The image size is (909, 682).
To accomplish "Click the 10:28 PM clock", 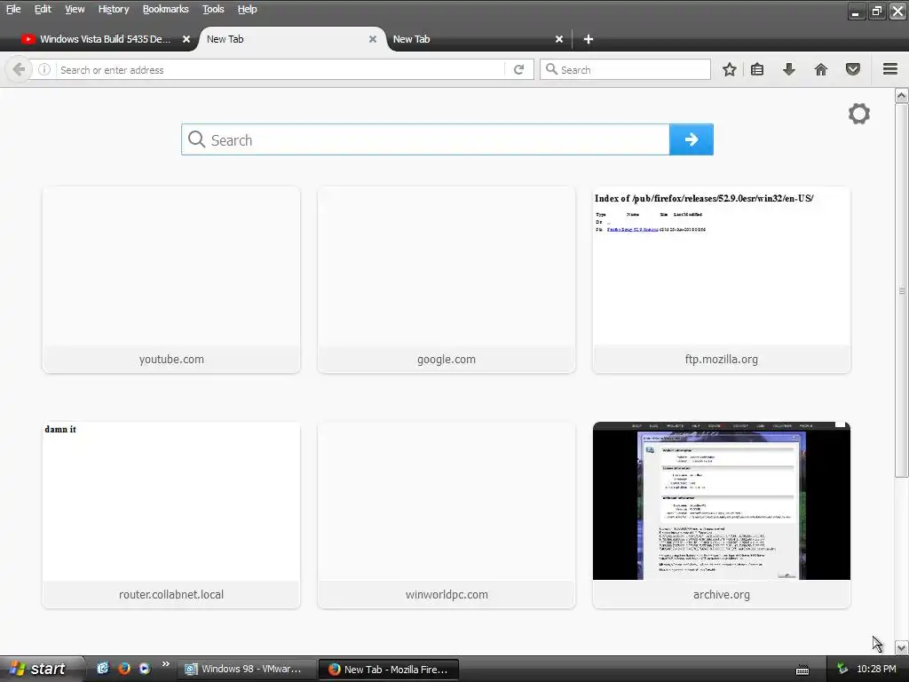I will (x=876, y=669).
